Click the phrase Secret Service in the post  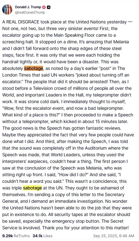click(x=63, y=224)
